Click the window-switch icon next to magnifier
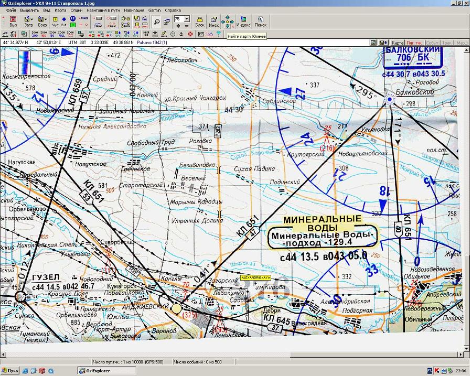 [167, 22]
